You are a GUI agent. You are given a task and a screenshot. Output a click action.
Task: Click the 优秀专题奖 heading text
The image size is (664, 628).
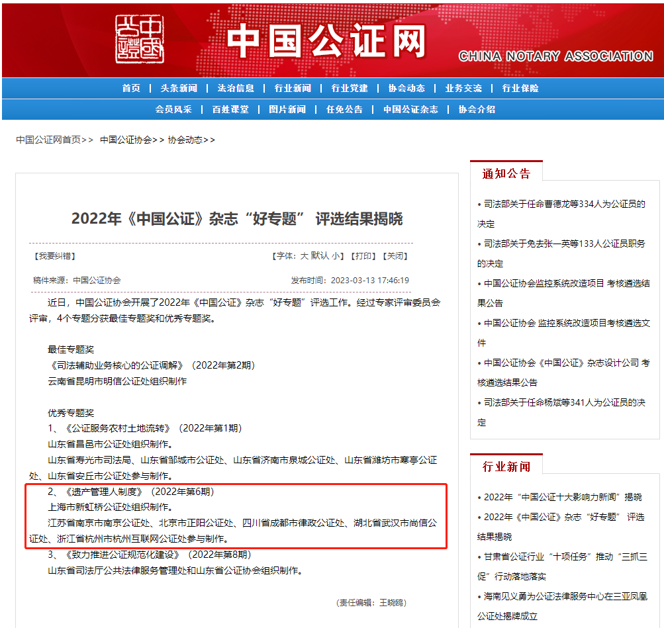71,413
